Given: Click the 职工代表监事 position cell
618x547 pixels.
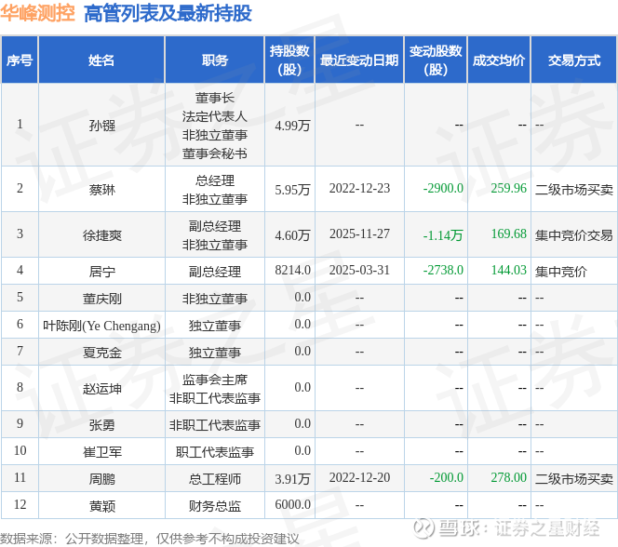Looking at the screenshot, I should pyautogui.click(x=214, y=452).
